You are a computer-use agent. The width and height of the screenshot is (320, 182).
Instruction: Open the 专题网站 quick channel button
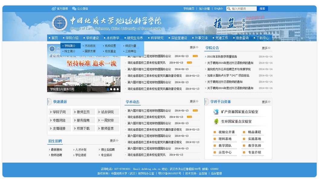(60, 120)
